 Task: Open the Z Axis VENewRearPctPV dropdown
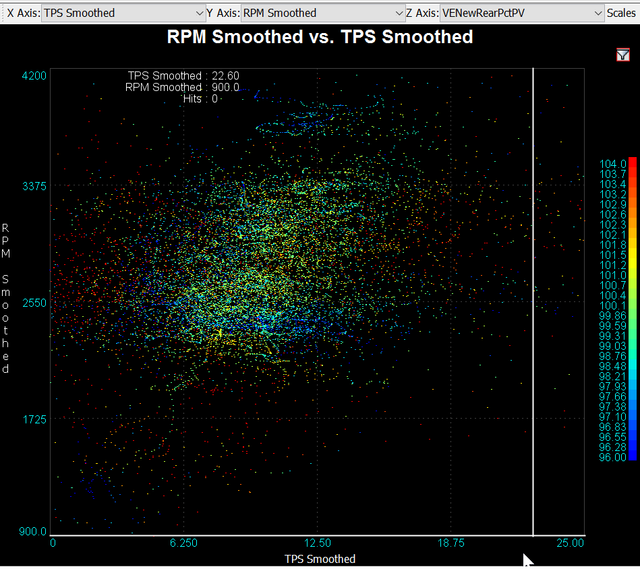pyautogui.click(x=522, y=13)
